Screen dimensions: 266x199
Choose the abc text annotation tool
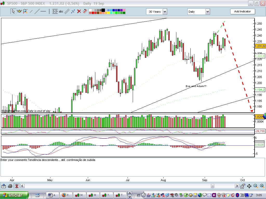(x=61, y=11)
